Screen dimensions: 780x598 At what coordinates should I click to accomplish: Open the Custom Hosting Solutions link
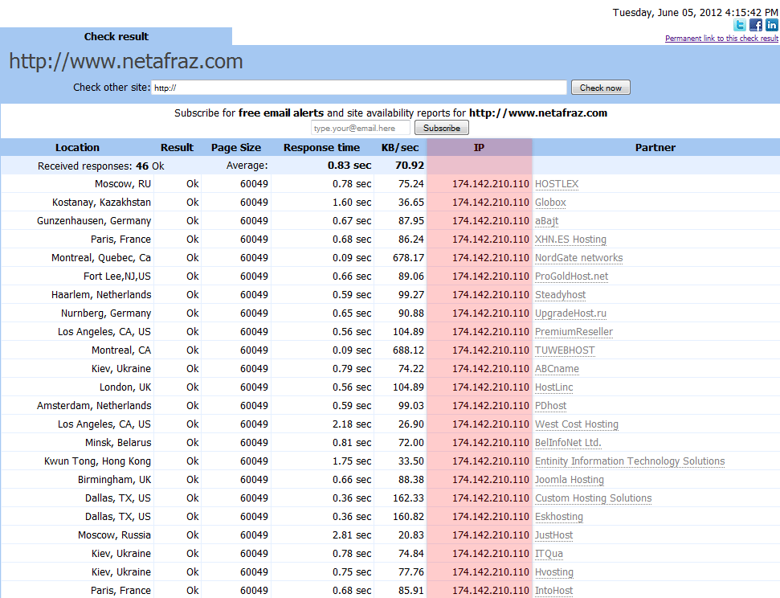pyautogui.click(x=593, y=498)
